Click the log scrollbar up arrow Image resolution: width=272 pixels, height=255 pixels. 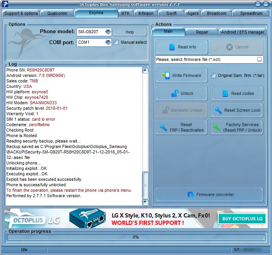[x=145, y=70]
